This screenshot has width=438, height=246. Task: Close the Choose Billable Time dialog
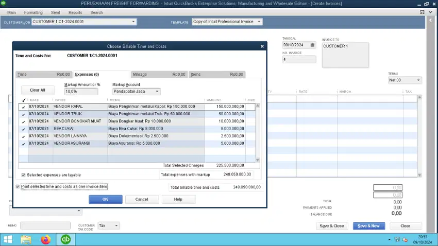click(262, 46)
